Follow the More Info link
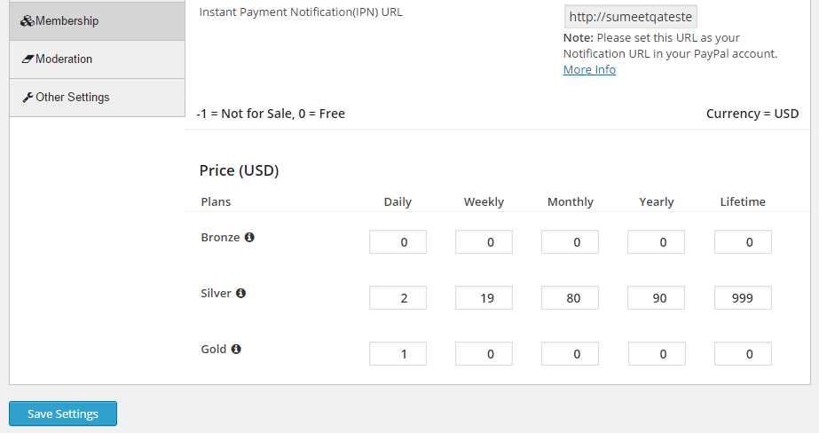Screen dimensions: 819x433 click(589, 69)
